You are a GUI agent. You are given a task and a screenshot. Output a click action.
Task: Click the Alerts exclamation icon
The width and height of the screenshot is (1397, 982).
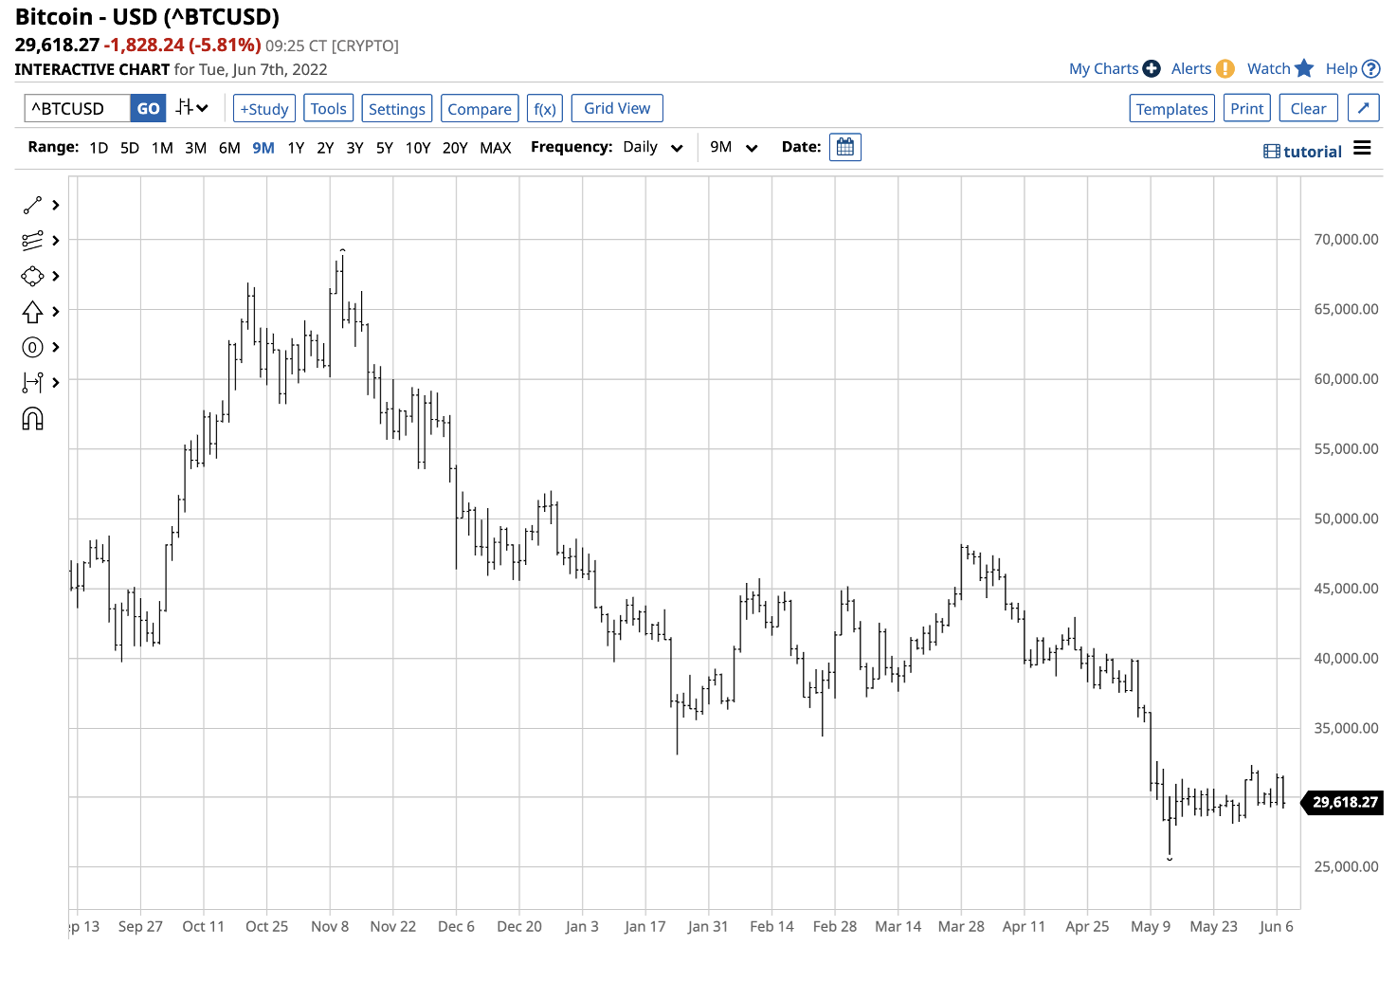coord(1225,68)
